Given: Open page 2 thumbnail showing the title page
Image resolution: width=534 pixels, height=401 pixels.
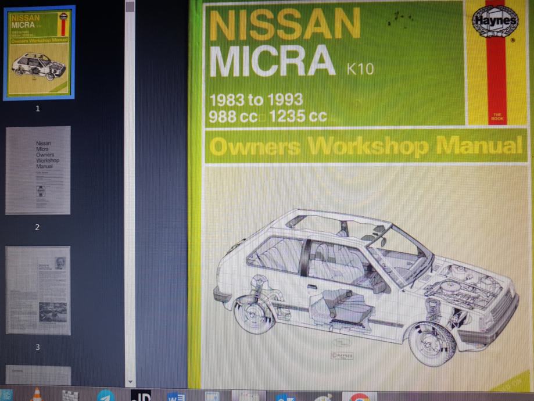Looking at the screenshot, I should pos(38,170).
